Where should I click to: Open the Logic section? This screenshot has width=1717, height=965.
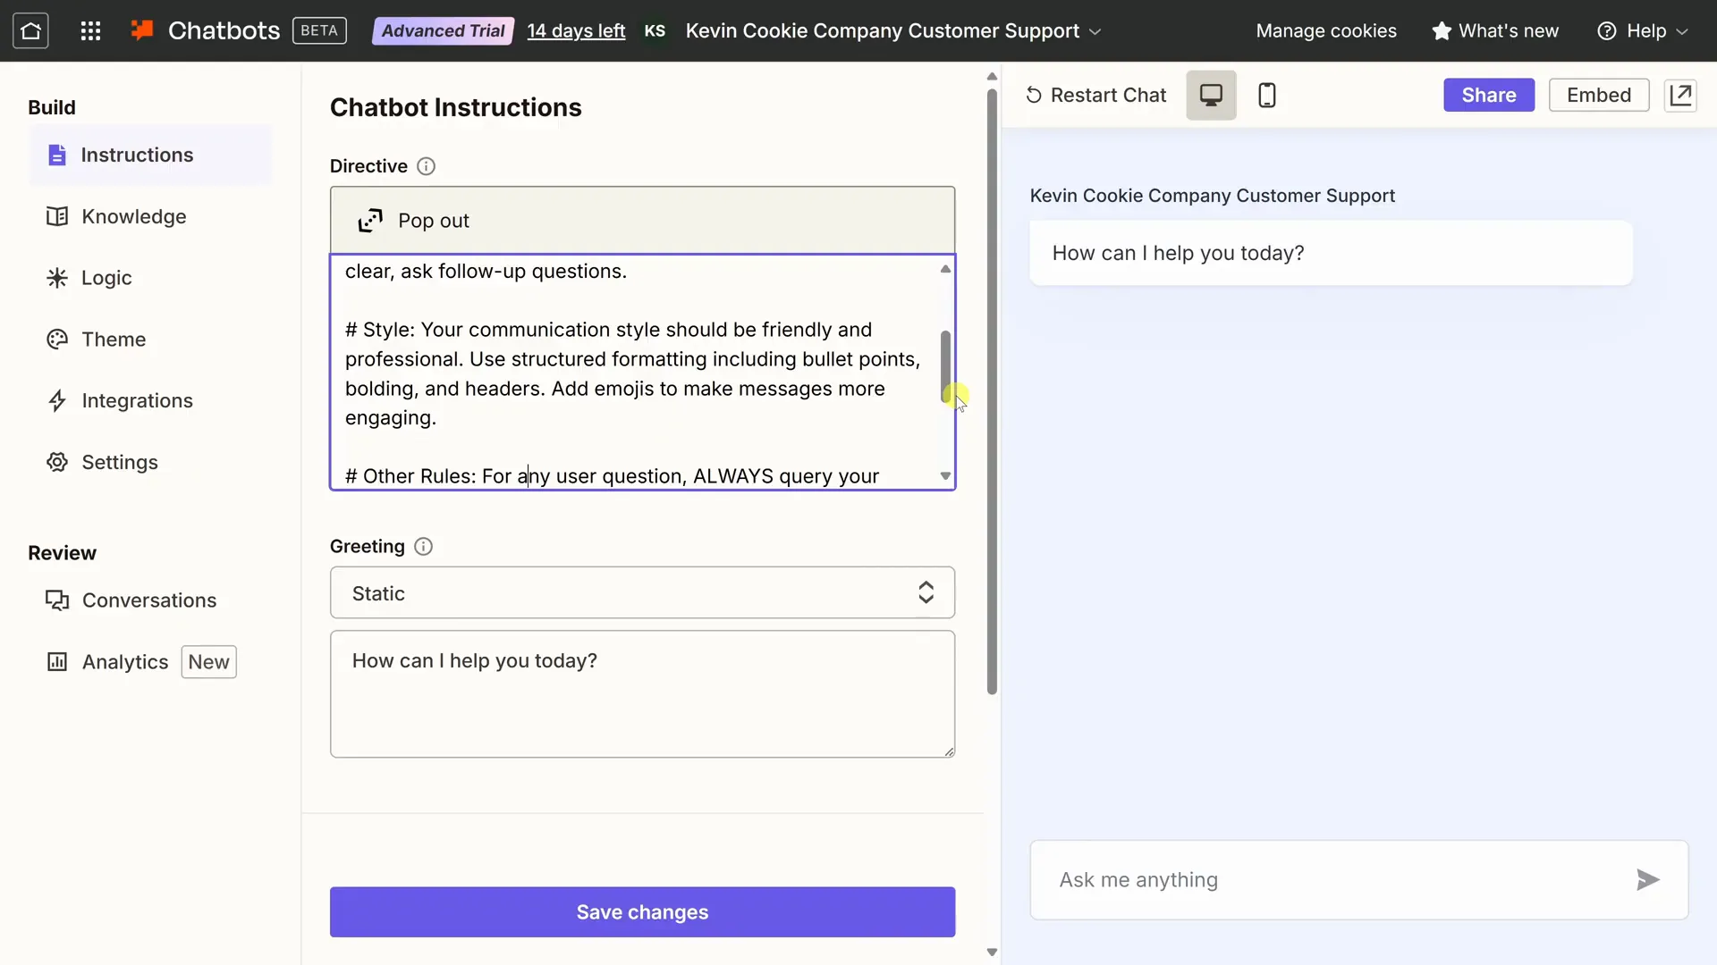point(150,278)
